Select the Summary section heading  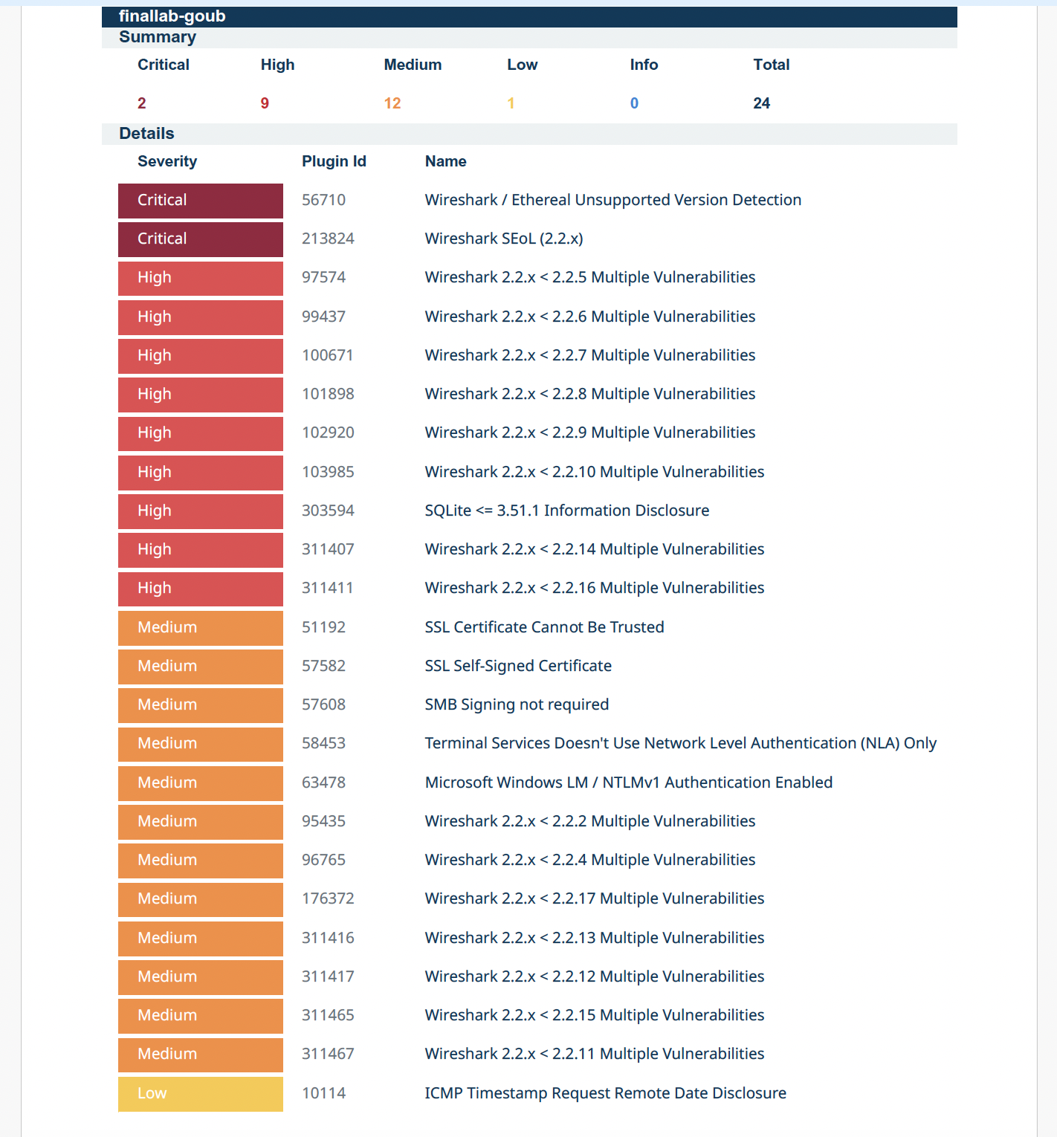(x=158, y=37)
